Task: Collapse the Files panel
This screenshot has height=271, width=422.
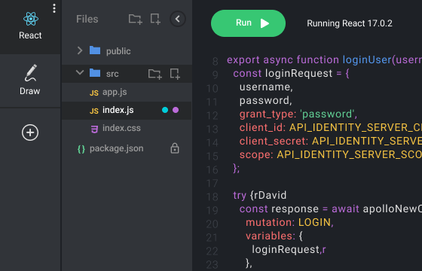Action: 178,19
